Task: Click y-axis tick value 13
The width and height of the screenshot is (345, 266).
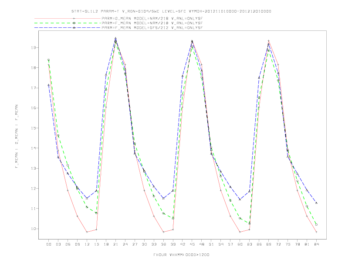Action: [34, 168]
